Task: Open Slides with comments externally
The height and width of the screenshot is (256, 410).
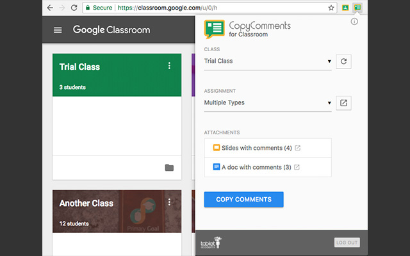Action: pos(297,148)
